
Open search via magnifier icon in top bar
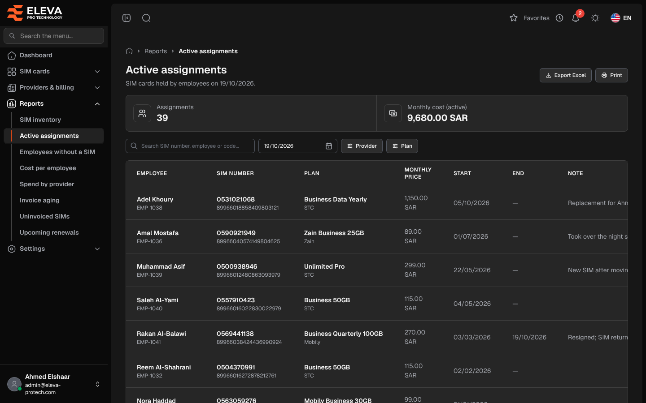pos(146,18)
